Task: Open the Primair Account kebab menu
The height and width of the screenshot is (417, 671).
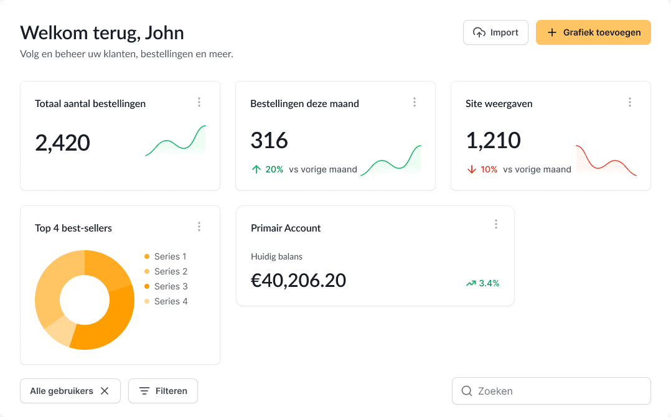Action: 496,224
